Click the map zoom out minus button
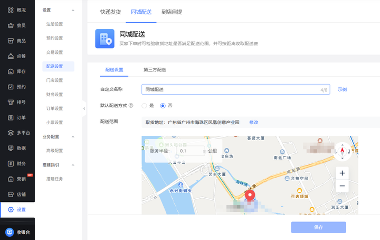The image size is (380, 240). 342,186
